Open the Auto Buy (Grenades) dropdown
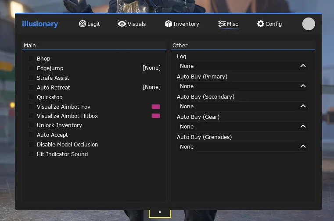This screenshot has height=221, width=334. point(242,146)
